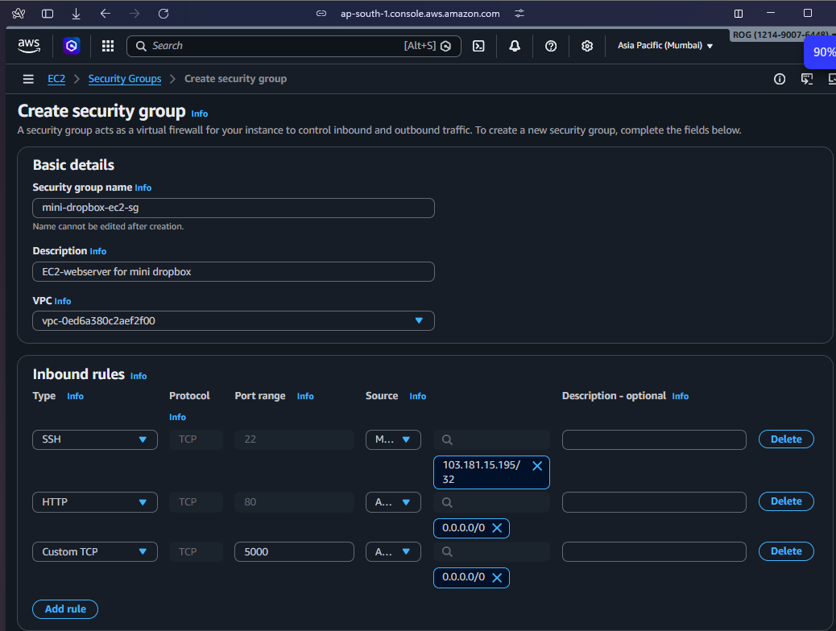Click the AWS logo home icon
This screenshot has width=836, height=631.
pyautogui.click(x=29, y=46)
